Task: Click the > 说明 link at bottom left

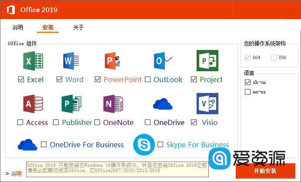Action: pyautogui.click(x=14, y=174)
